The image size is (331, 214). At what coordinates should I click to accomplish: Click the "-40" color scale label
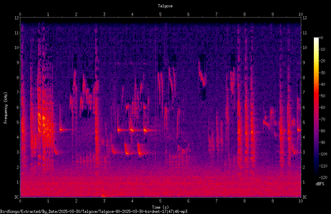pyautogui.click(x=322, y=84)
